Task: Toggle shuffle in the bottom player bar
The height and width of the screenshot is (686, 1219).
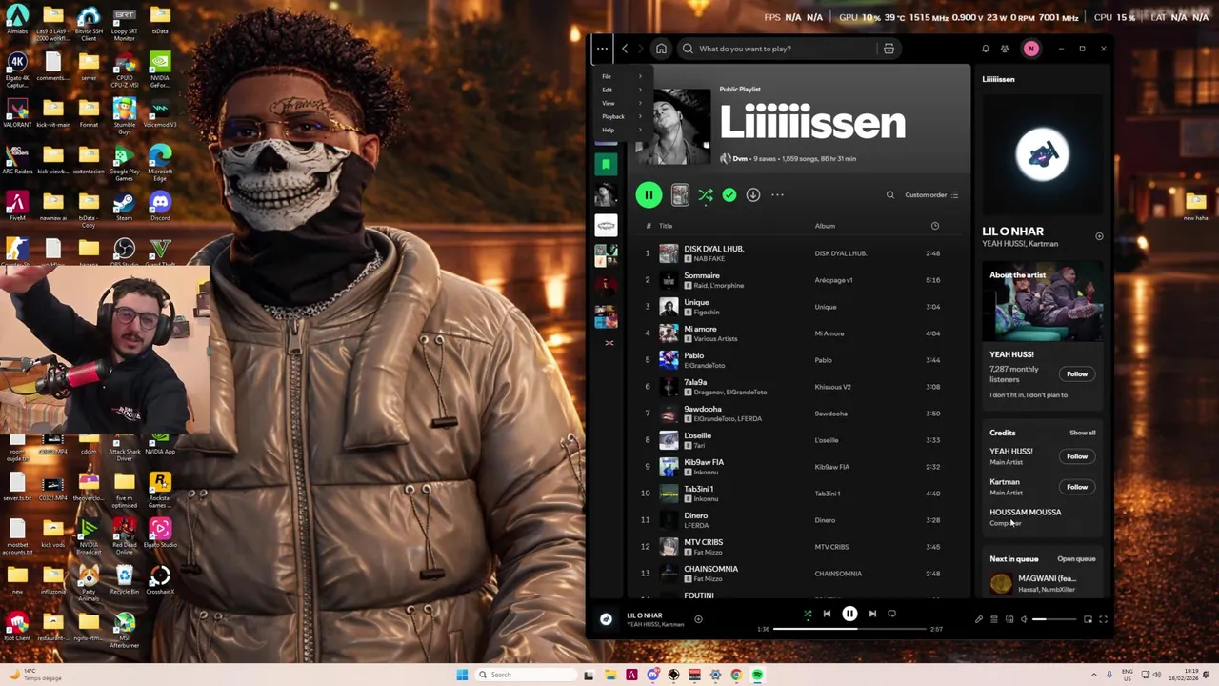Action: pos(808,614)
